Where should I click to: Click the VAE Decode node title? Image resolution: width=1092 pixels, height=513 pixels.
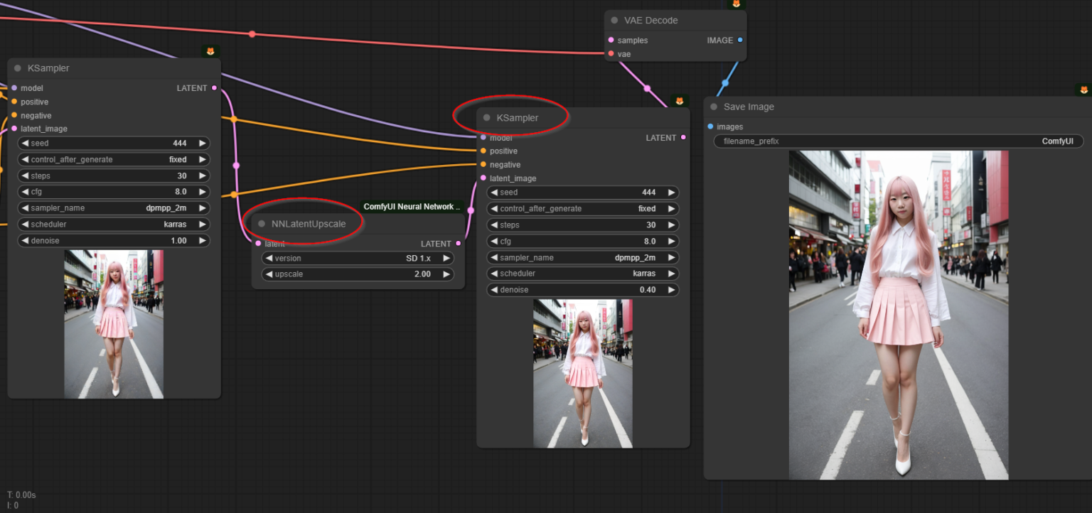[651, 21]
